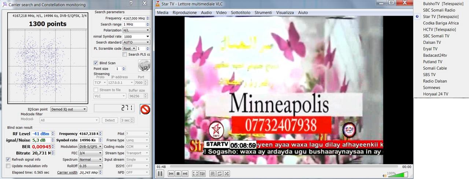Show the VLC playlist
Screen dimensions: 469x179
(x=213, y=174)
